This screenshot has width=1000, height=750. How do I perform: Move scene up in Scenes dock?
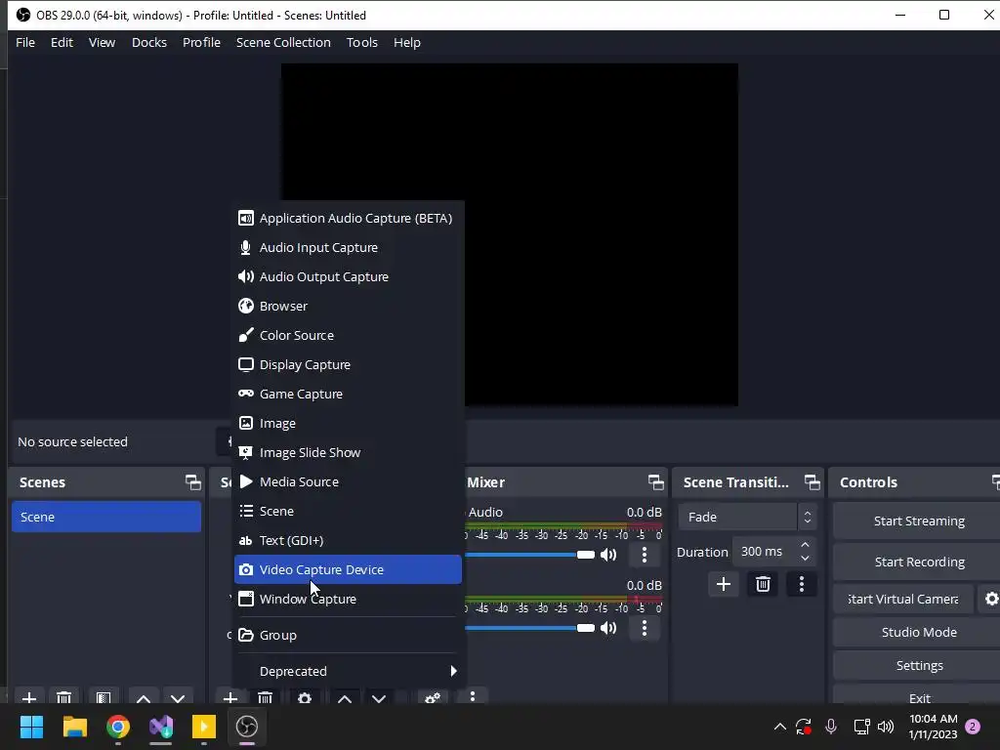(144, 697)
